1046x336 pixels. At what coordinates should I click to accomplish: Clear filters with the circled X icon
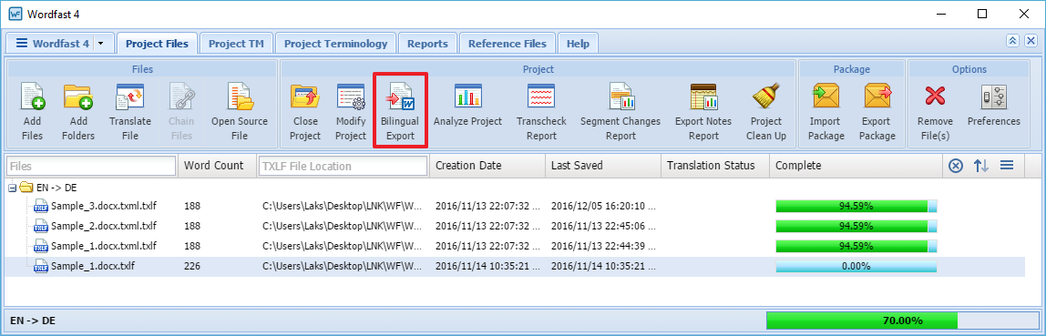click(x=955, y=166)
